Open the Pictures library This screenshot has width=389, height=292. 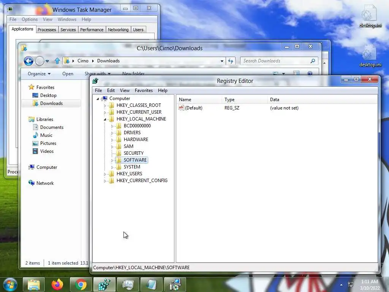pos(48,143)
